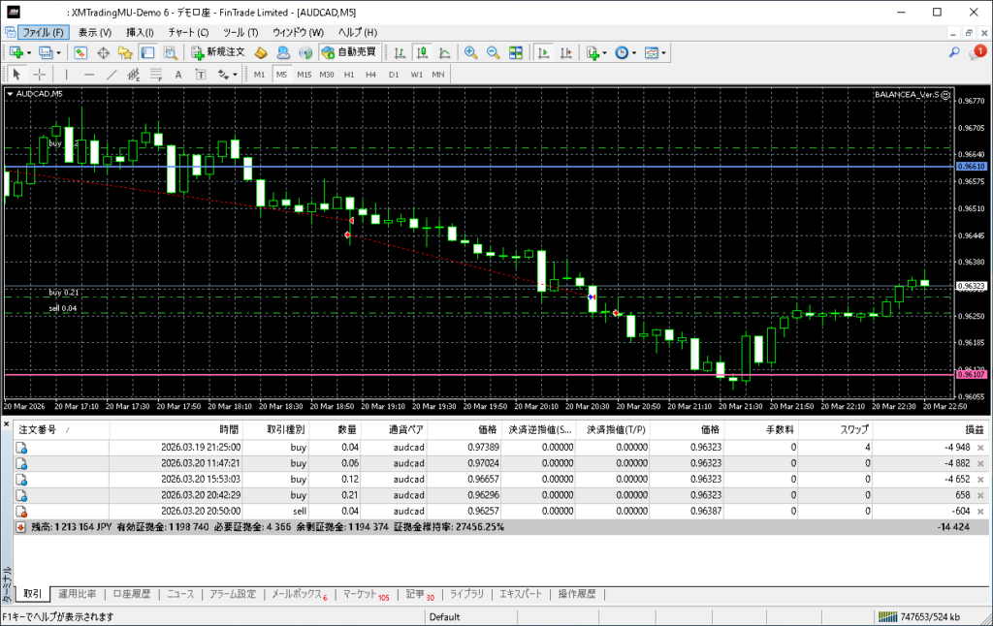This screenshot has width=993, height=626.
Task: Click the text label tool (A)
Action: pyautogui.click(x=177, y=75)
